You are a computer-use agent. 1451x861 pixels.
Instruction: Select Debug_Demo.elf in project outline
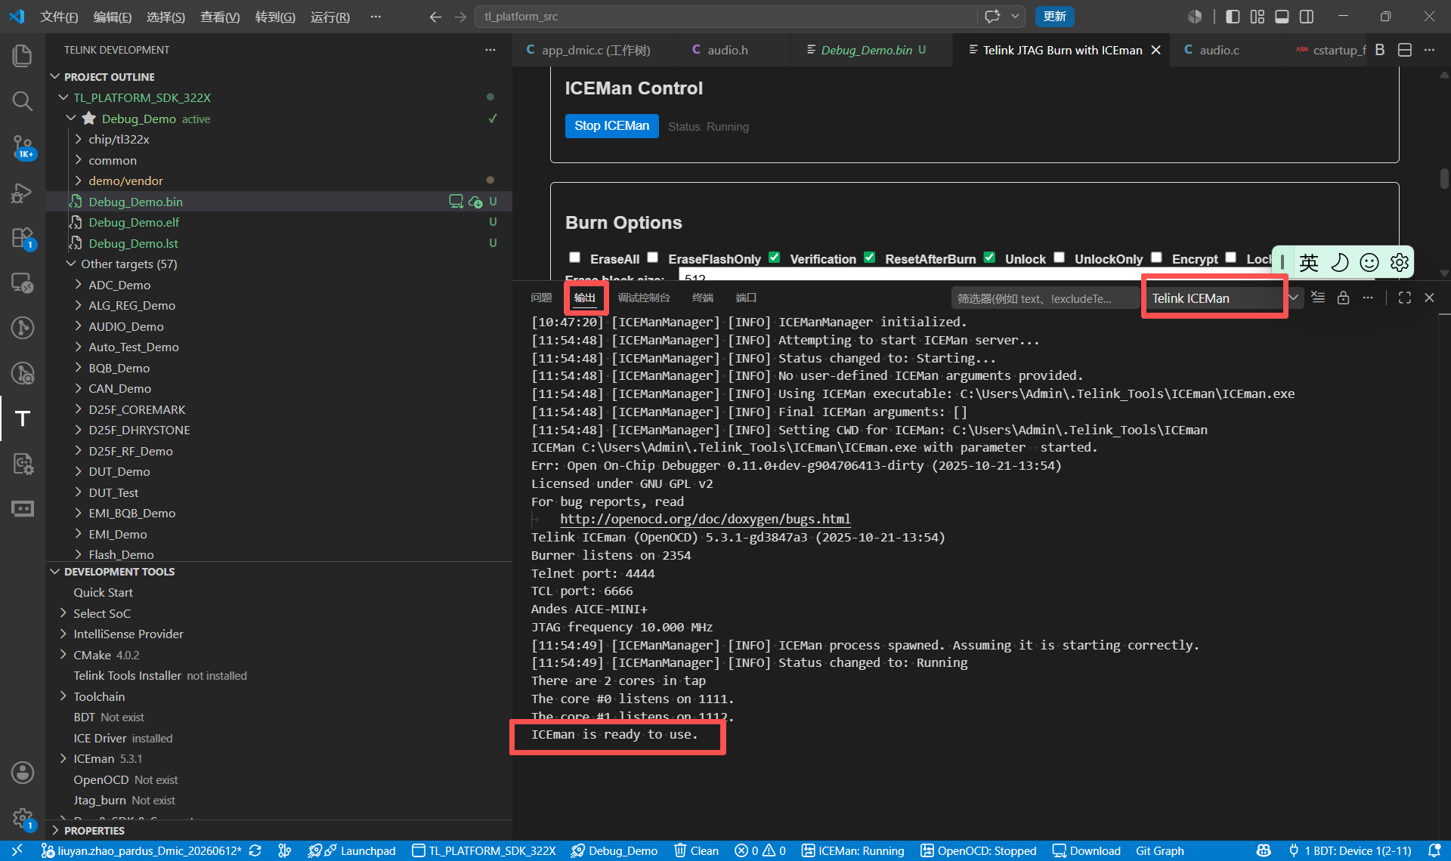(x=134, y=222)
